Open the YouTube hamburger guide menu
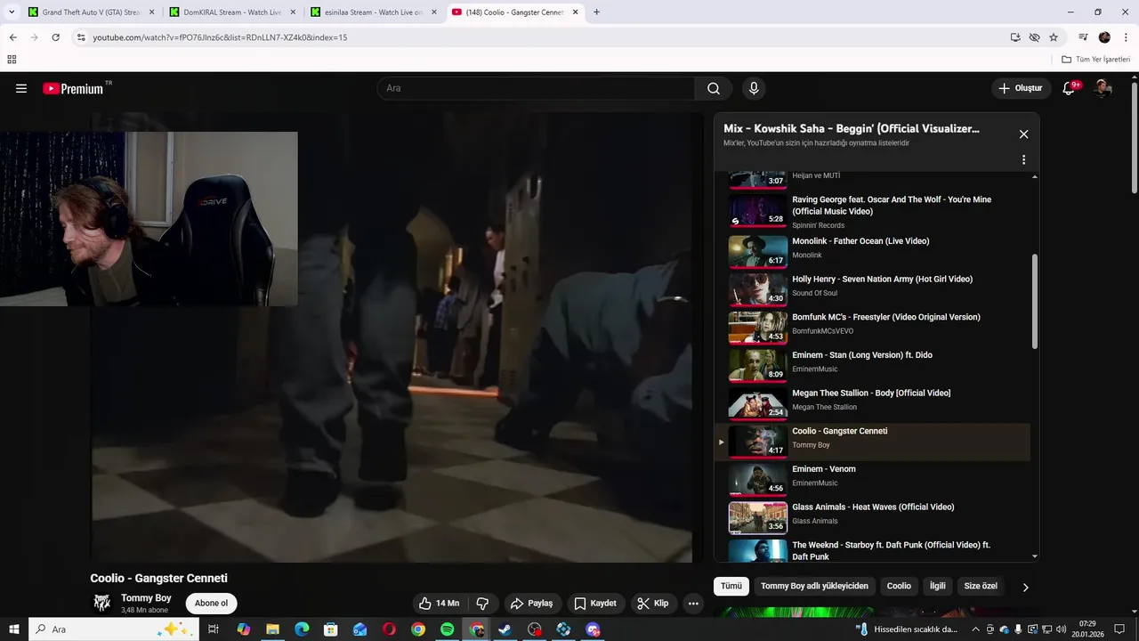The height and width of the screenshot is (641, 1139). 21,88
